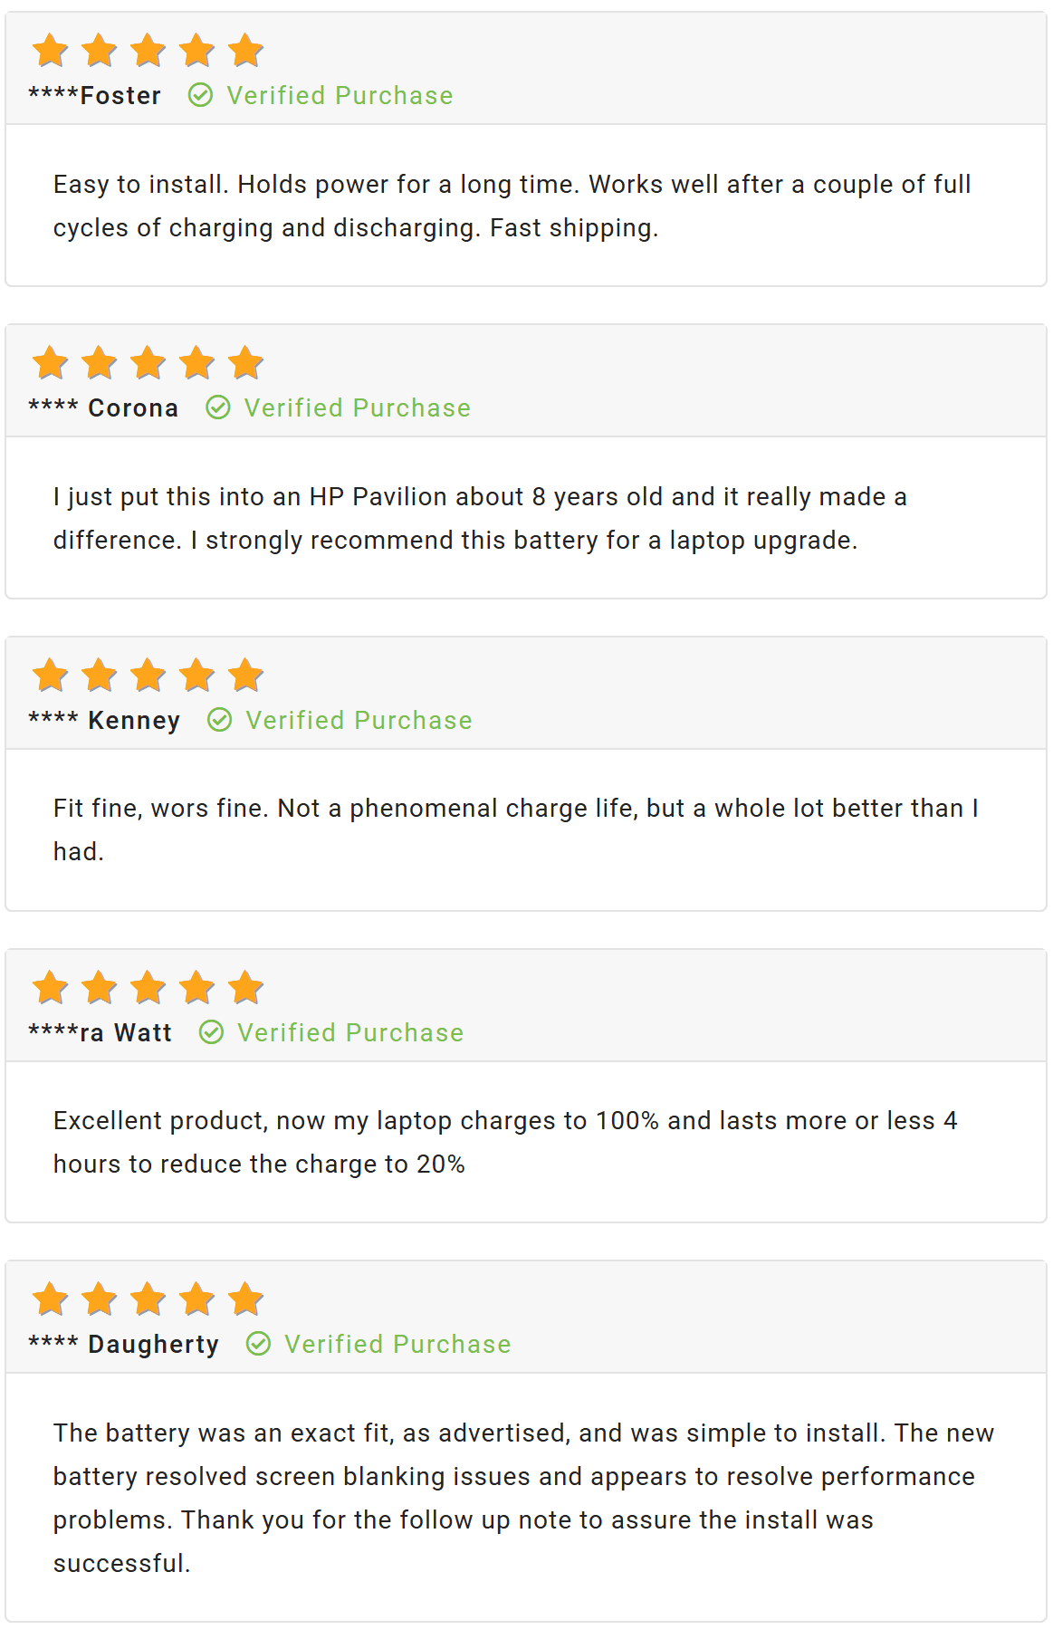Click the HP Pavilion review text
The image size is (1053, 1639).
(x=480, y=518)
